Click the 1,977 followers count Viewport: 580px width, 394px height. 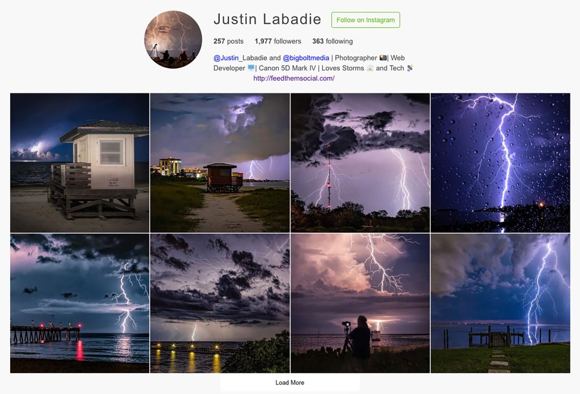point(278,41)
